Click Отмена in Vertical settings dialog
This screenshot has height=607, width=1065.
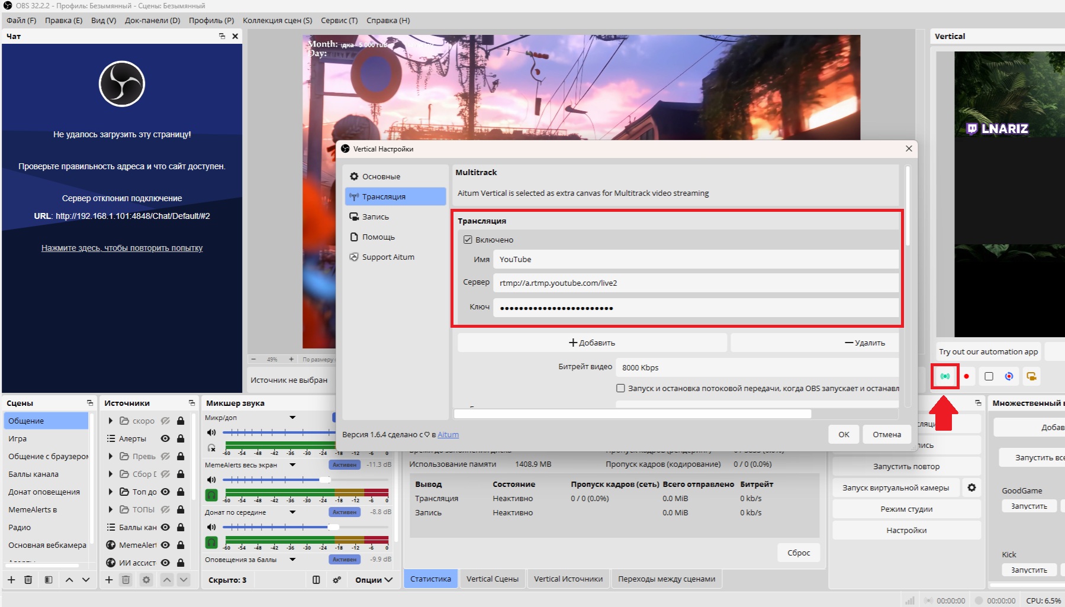click(x=887, y=434)
